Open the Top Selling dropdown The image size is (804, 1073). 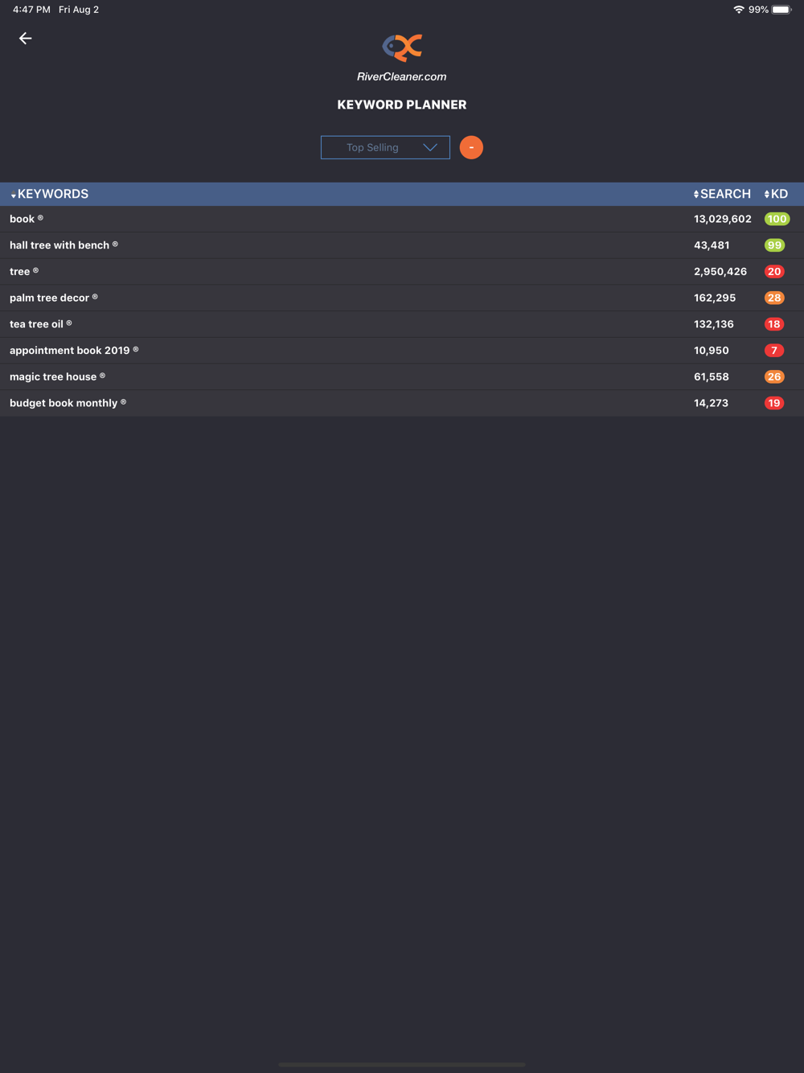point(385,147)
